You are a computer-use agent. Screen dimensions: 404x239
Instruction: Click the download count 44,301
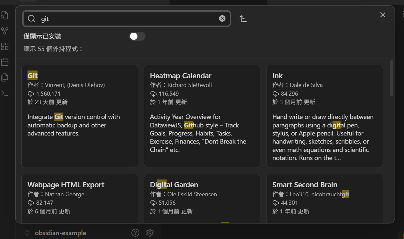pos(289,203)
